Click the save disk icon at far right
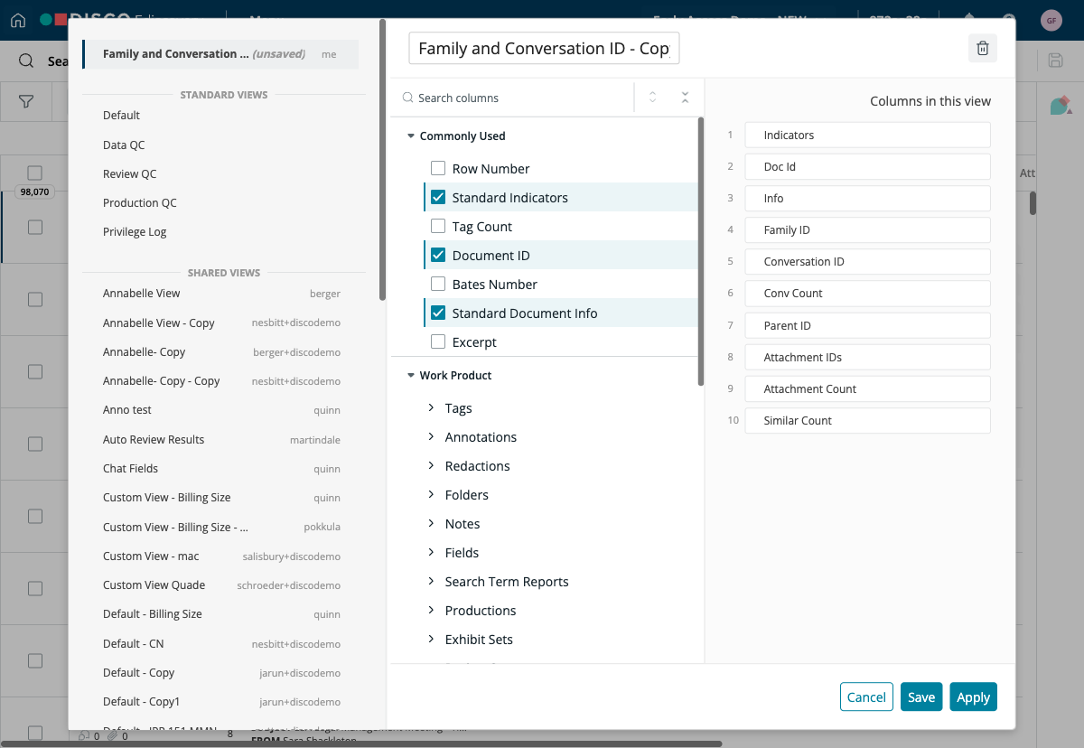 [1055, 61]
